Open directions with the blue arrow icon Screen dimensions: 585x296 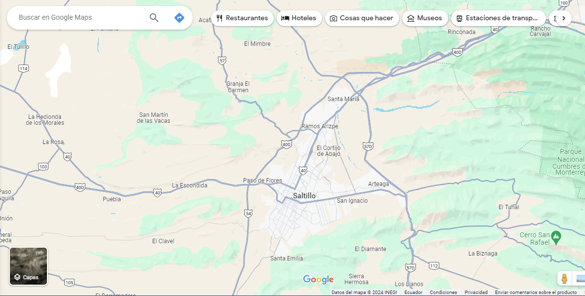pyautogui.click(x=179, y=18)
